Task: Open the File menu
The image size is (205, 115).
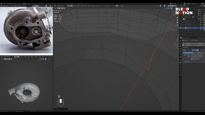Action: pyautogui.click(x=4, y=4)
